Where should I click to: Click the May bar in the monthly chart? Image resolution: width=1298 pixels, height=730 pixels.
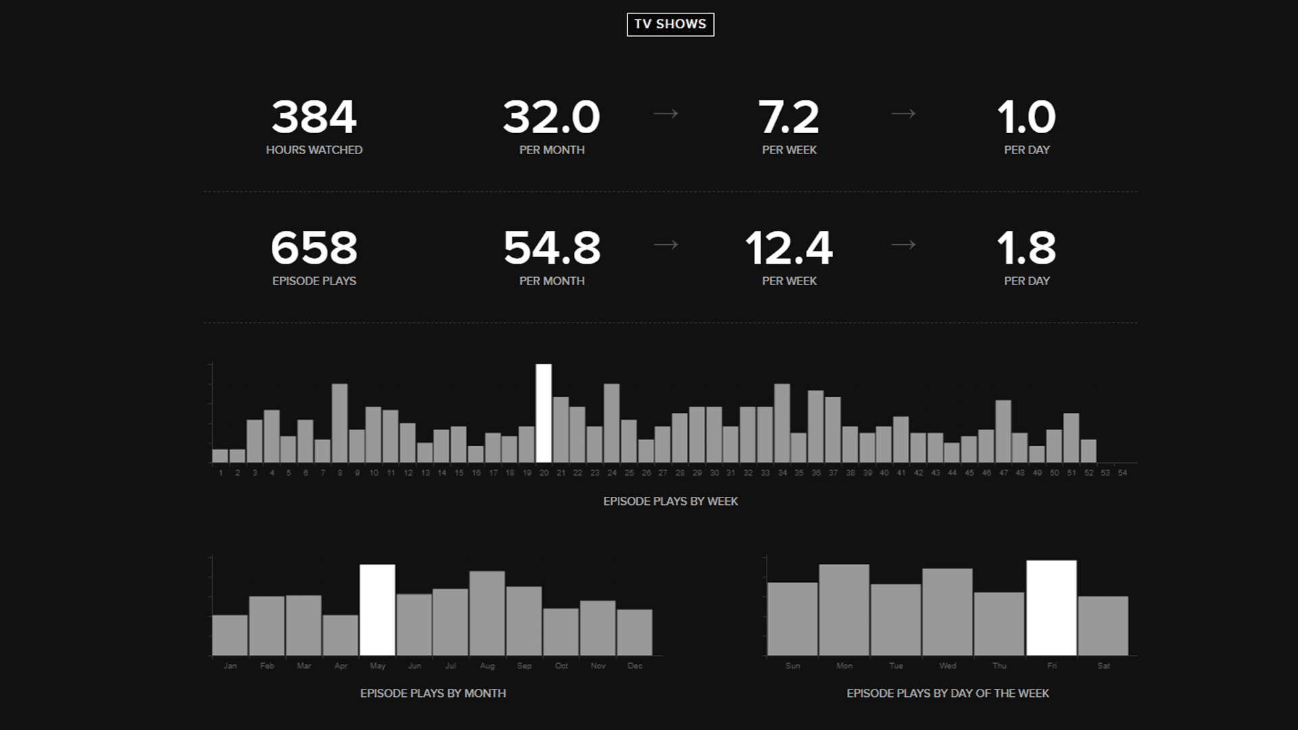pyautogui.click(x=378, y=608)
